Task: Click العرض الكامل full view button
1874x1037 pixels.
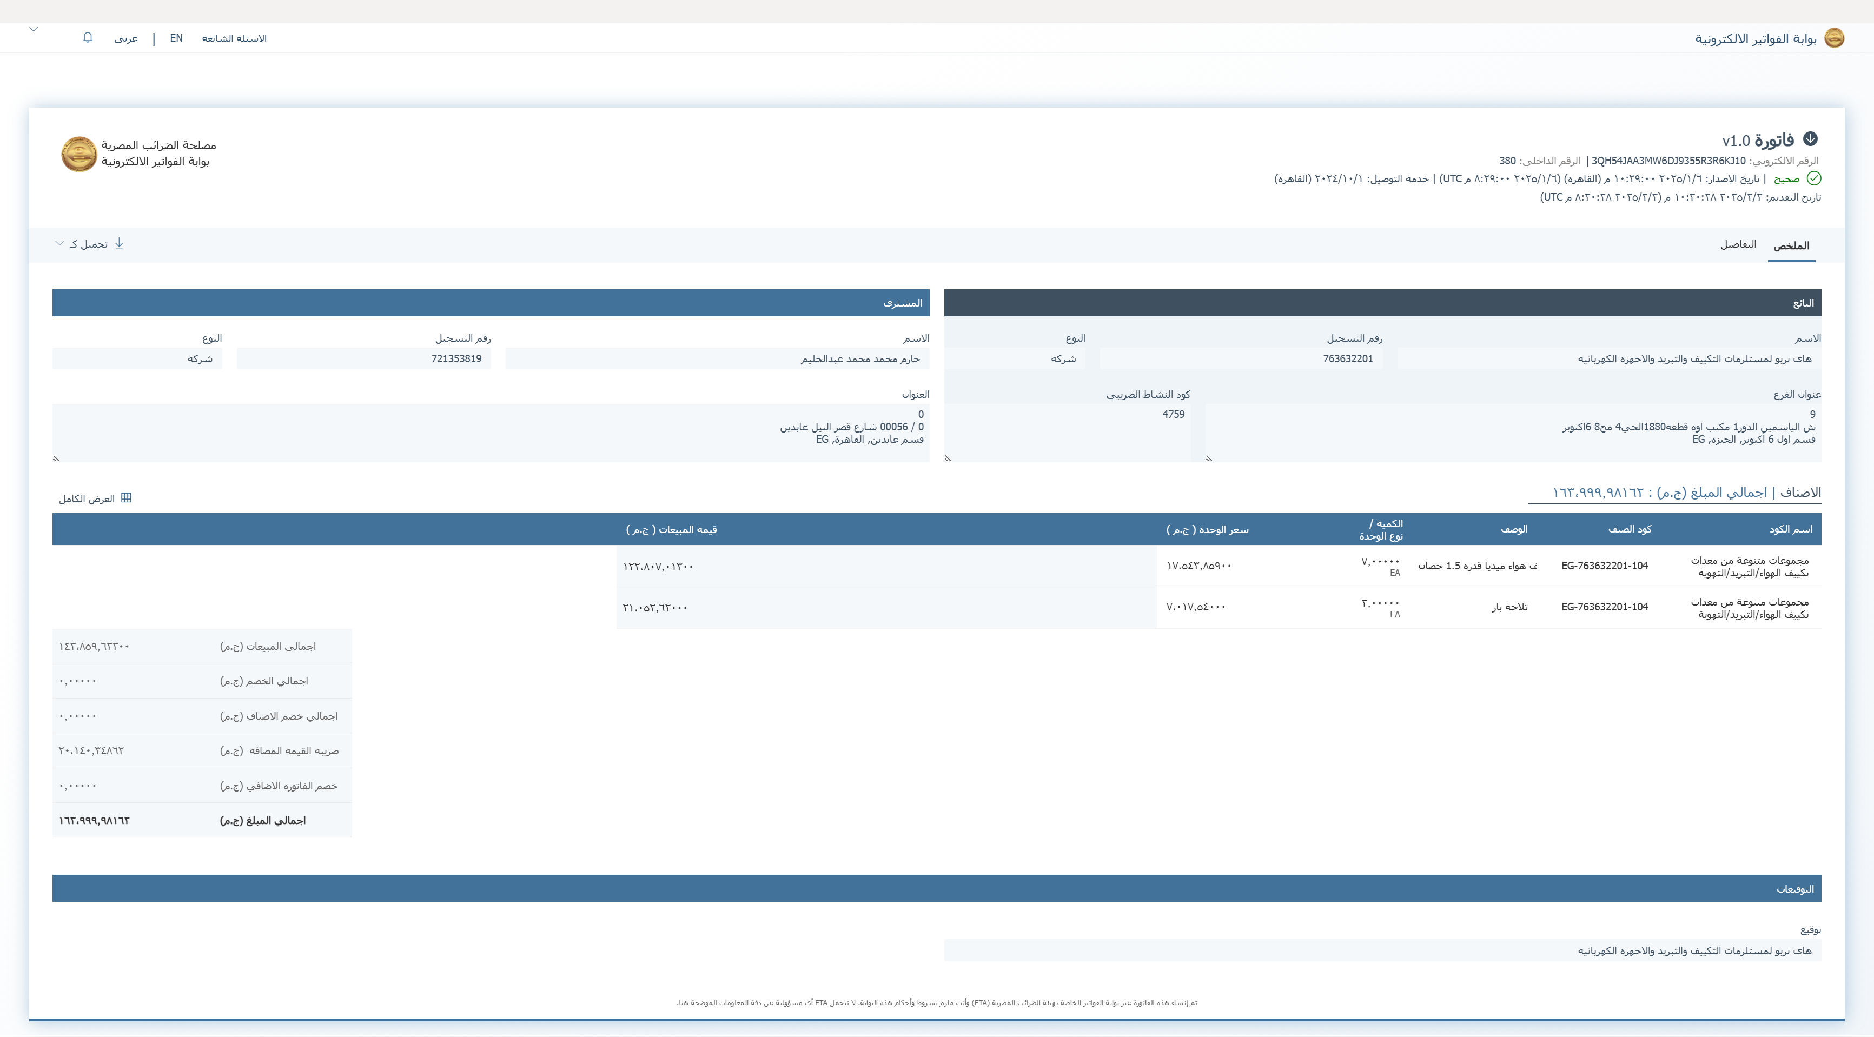Action: (87, 499)
